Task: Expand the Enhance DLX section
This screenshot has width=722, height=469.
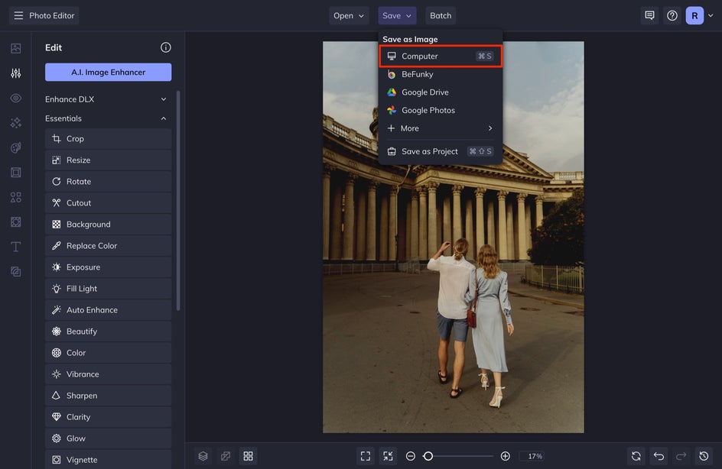Action: click(163, 99)
